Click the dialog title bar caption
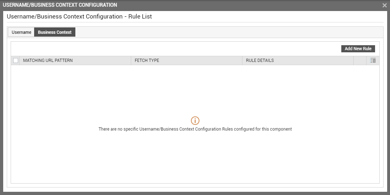Screen dimensions: 390x195 pos(60,5)
